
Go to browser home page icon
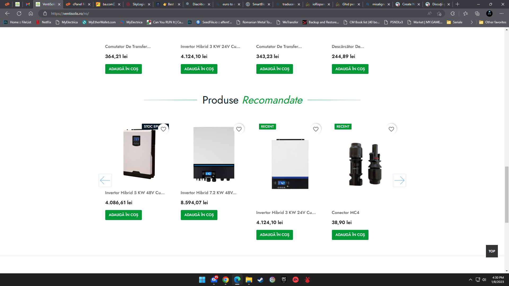click(31, 14)
